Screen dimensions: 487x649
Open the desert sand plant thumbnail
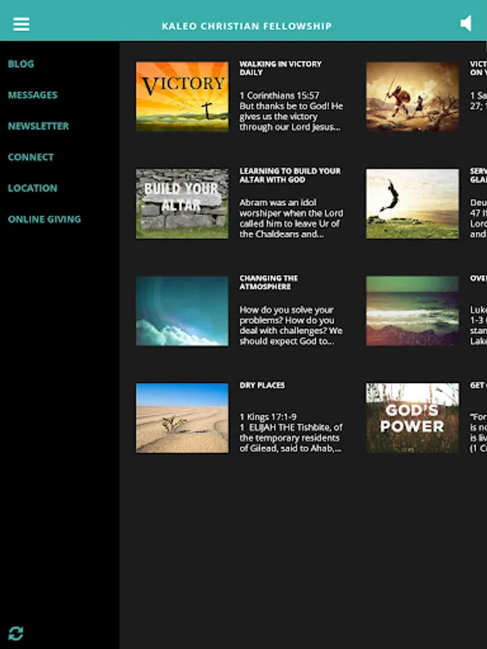coord(183,418)
